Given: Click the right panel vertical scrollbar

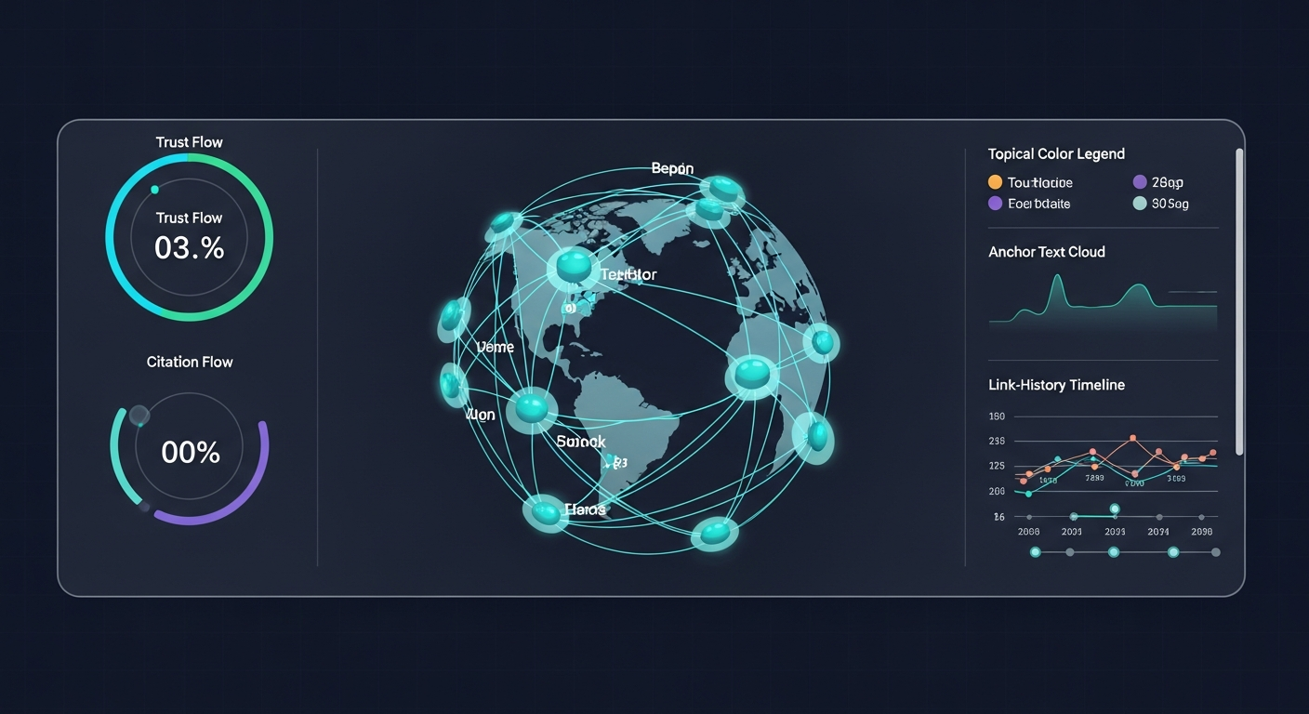Looking at the screenshot, I should tap(1238, 302).
